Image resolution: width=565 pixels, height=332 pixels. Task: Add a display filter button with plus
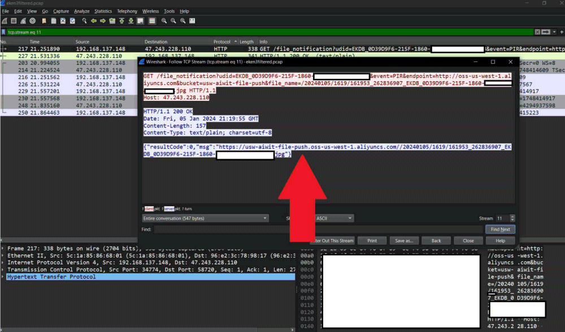[x=562, y=32]
